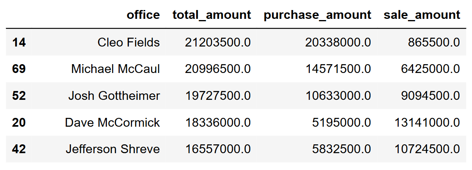Click the office column header

tap(143, 15)
